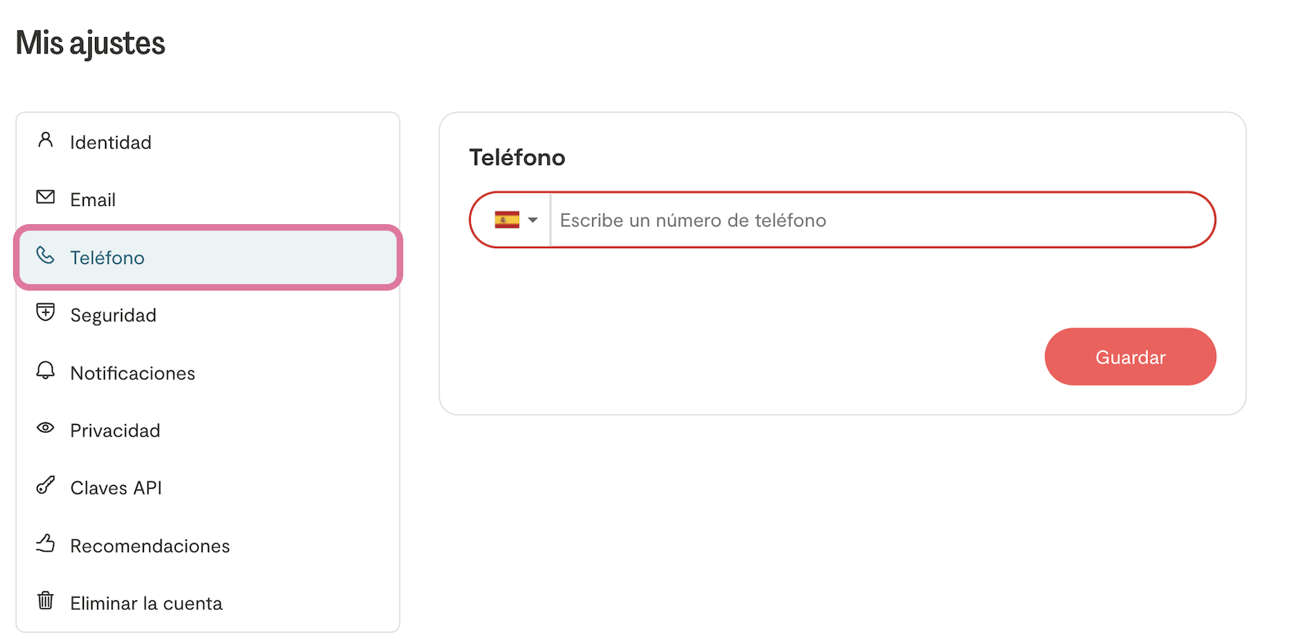Click the Teléfono handset icon
1303x642 pixels.
(46, 255)
